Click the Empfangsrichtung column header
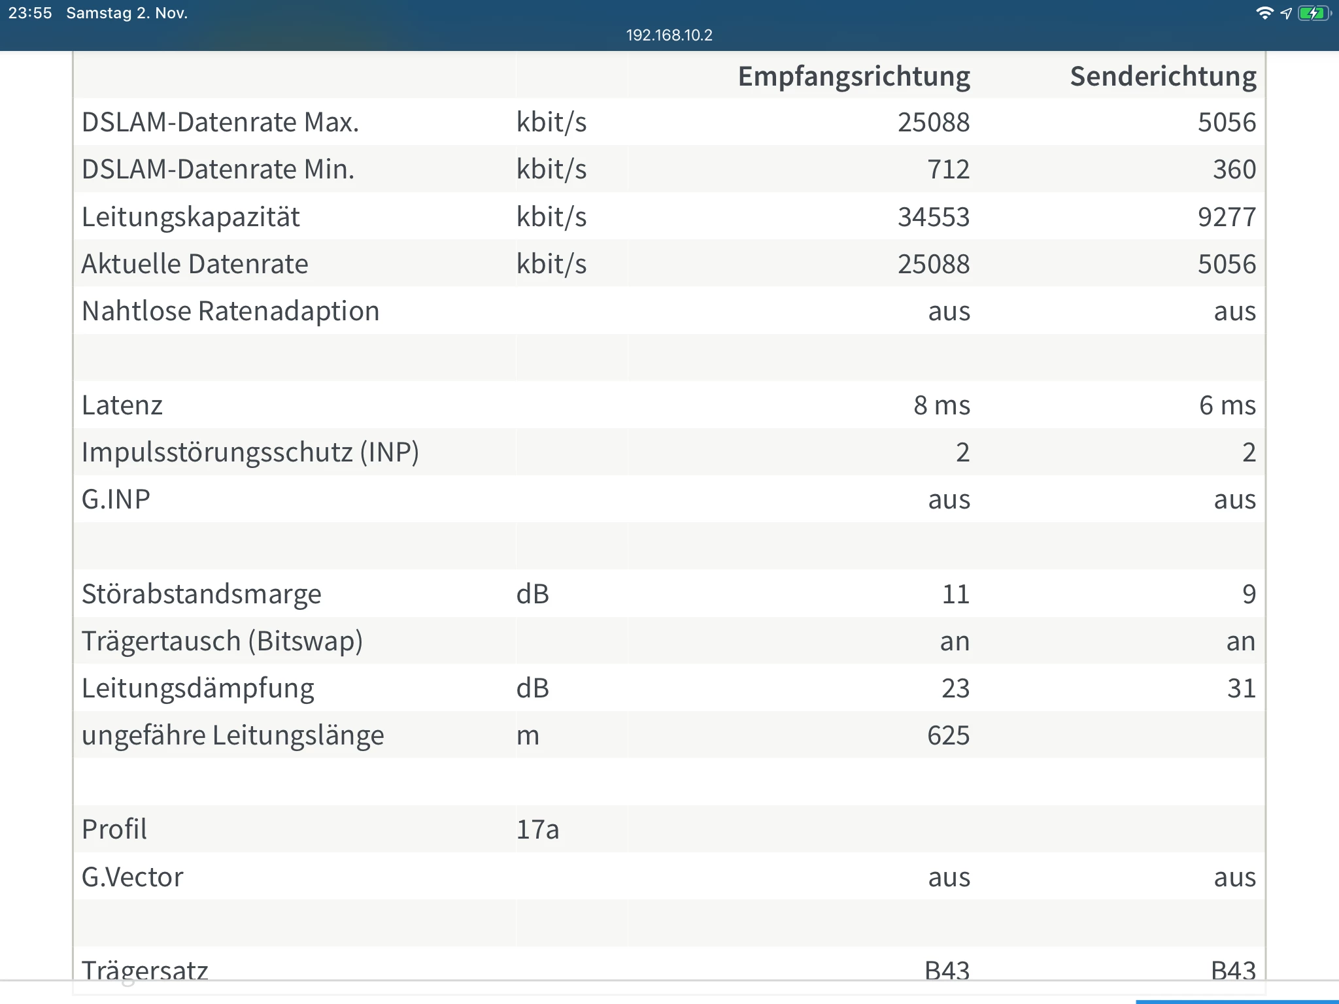 [x=853, y=76]
